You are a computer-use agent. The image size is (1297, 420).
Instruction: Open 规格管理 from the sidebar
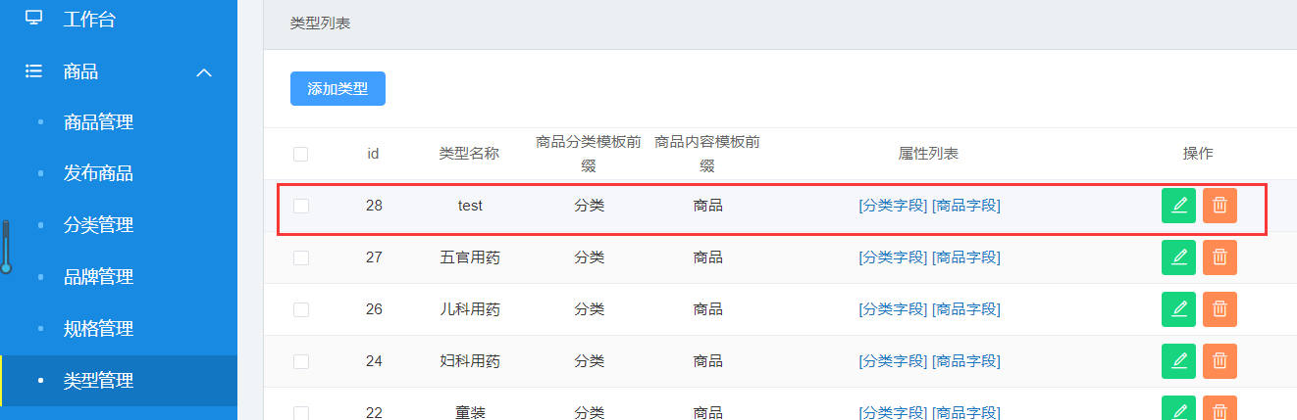(x=98, y=329)
